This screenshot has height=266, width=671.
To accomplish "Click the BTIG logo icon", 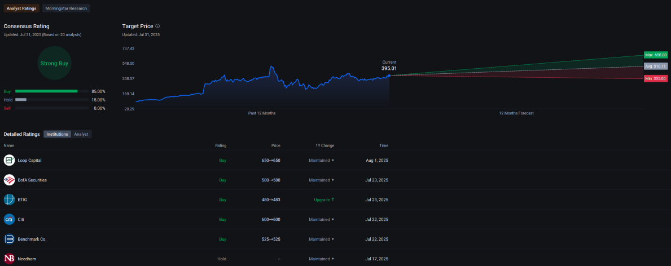I will coord(10,200).
